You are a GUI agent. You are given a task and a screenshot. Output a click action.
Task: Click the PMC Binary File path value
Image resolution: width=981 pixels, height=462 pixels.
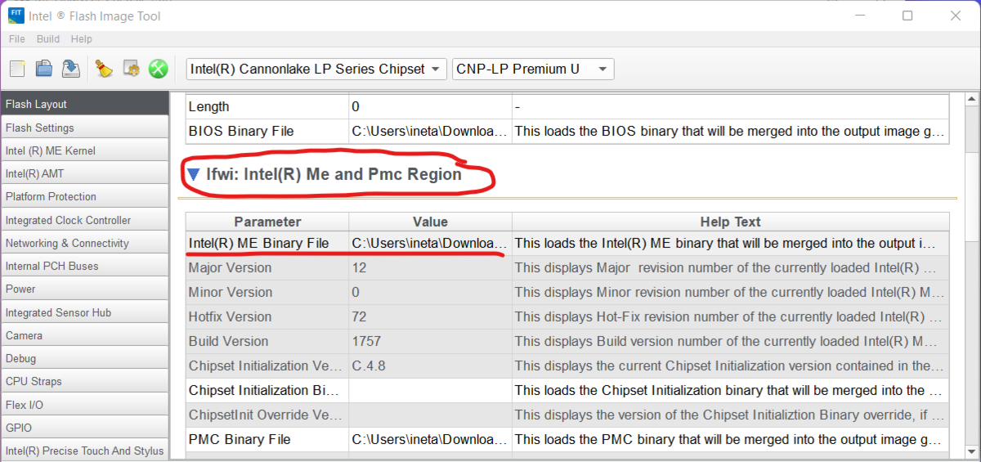(430, 439)
